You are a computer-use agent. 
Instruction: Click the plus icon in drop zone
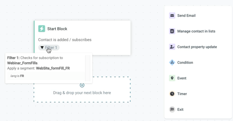tap(82, 85)
